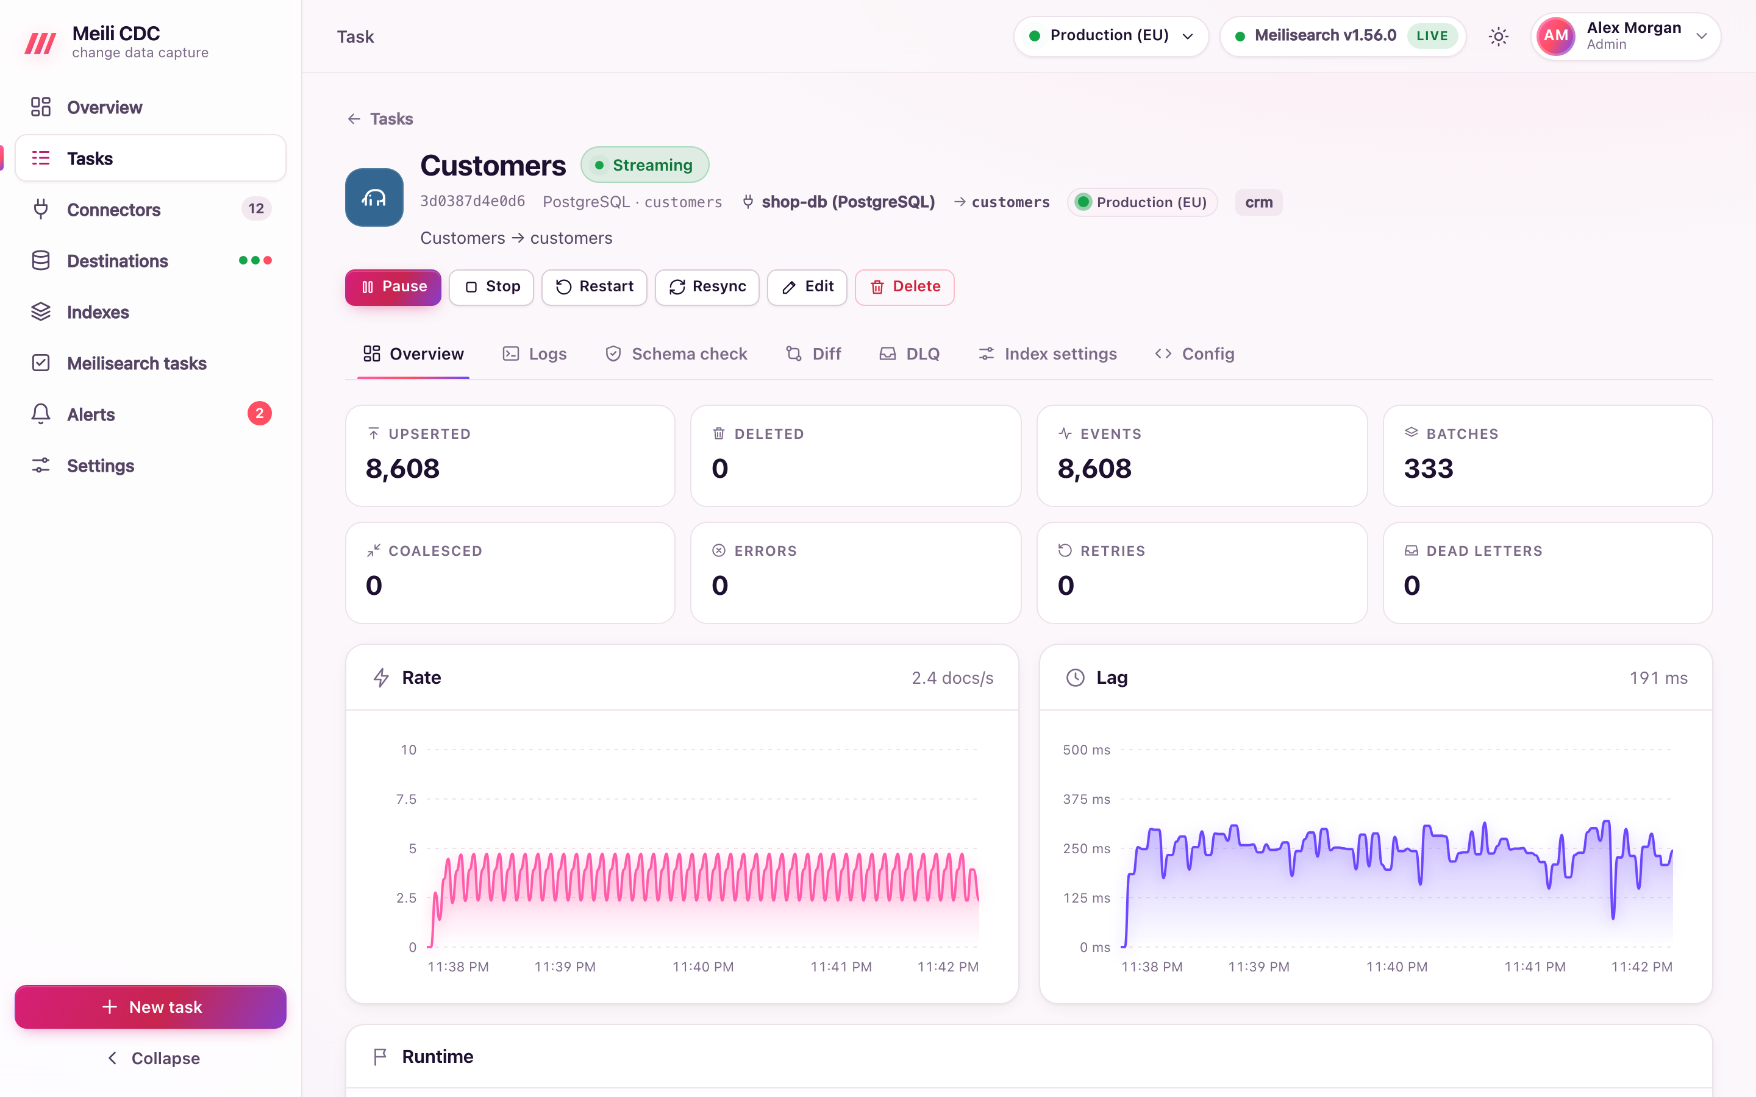Open Connectors in the sidebar
The width and height of the screenshot is (1756, 1097).
pos(150,210)
